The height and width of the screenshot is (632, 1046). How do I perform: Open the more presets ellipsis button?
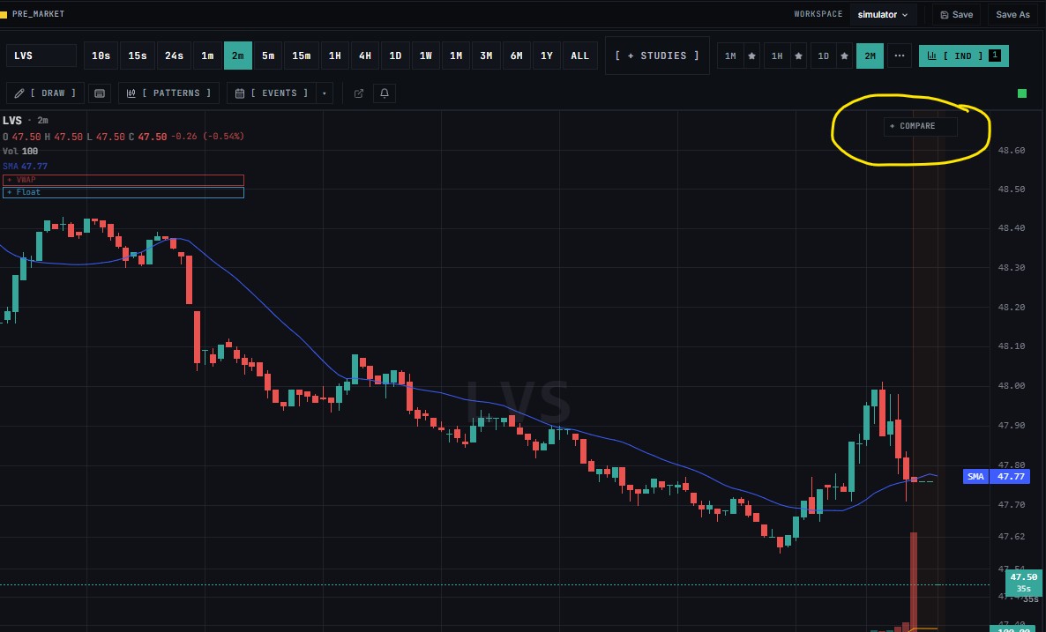point(900,56)
